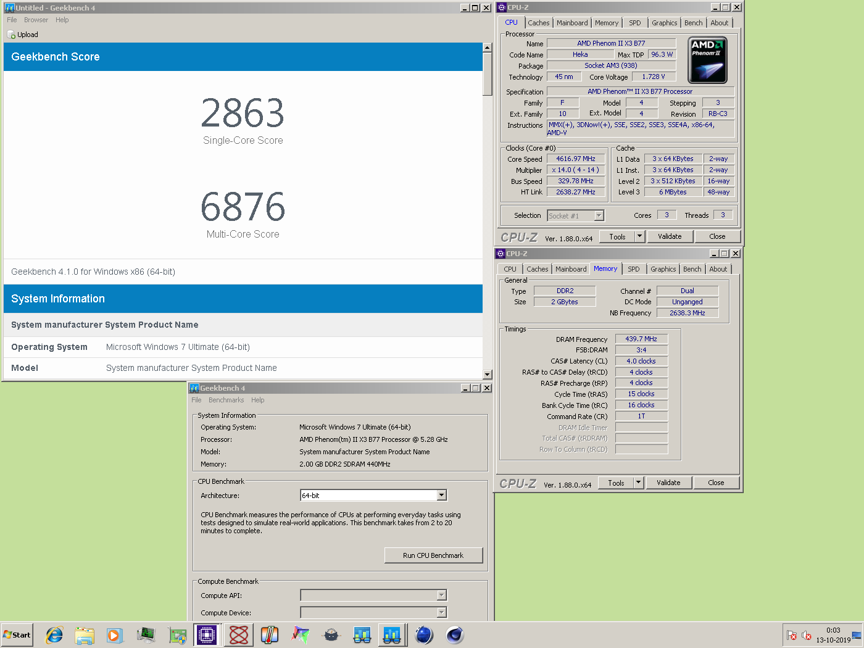Open File menu in Untitled Geekbench window

12,20
